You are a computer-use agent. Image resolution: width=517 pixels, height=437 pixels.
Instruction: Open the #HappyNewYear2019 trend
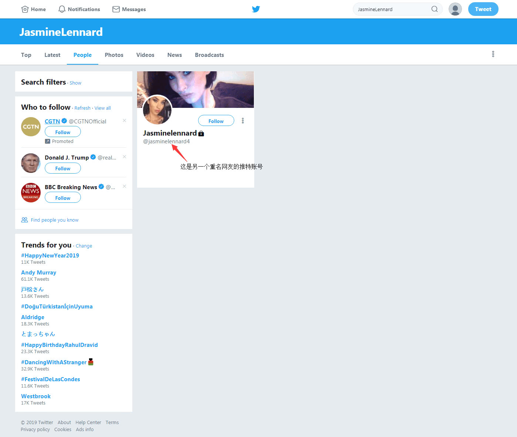tap(50, 255)
